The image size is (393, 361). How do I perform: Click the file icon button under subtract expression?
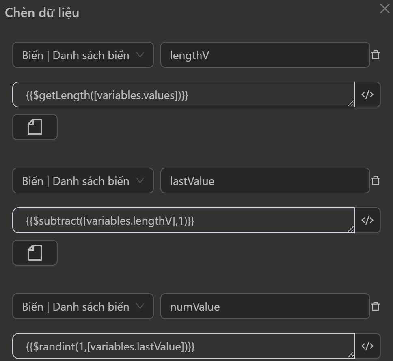click(x=35, y=253)
